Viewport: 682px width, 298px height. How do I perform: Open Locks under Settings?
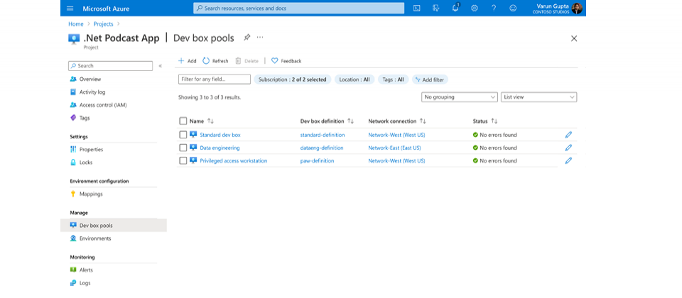[86, 162]
